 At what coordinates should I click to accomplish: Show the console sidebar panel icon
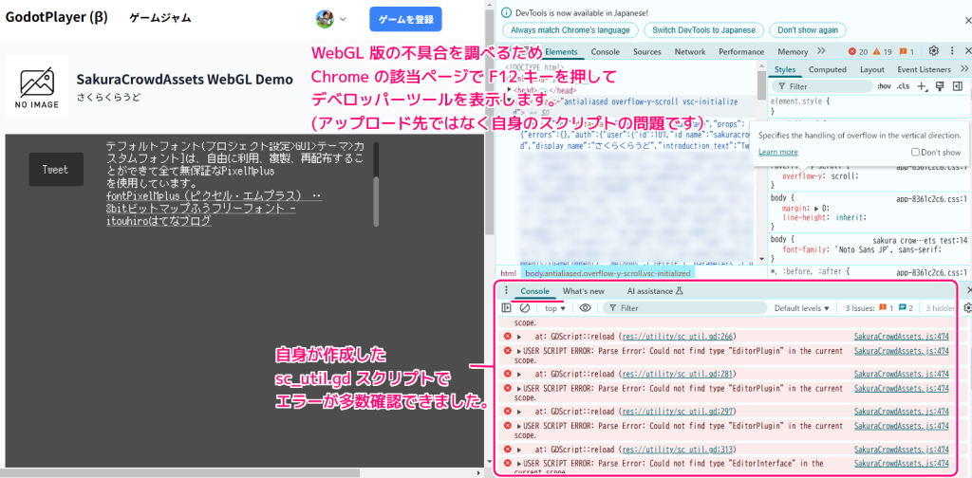point(507,308)
